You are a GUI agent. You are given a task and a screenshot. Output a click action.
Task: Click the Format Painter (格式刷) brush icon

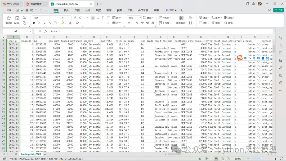pos(8,18)
